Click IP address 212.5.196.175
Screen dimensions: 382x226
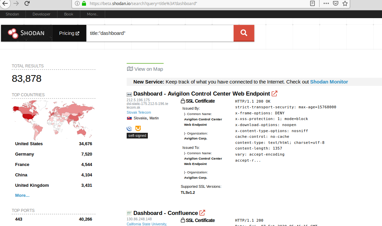[x=138, y=100]
